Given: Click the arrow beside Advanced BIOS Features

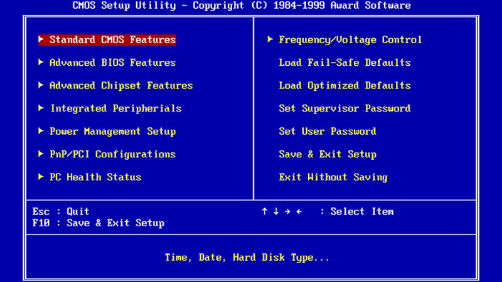Looking at the screenshot, I should pos(41,62).
